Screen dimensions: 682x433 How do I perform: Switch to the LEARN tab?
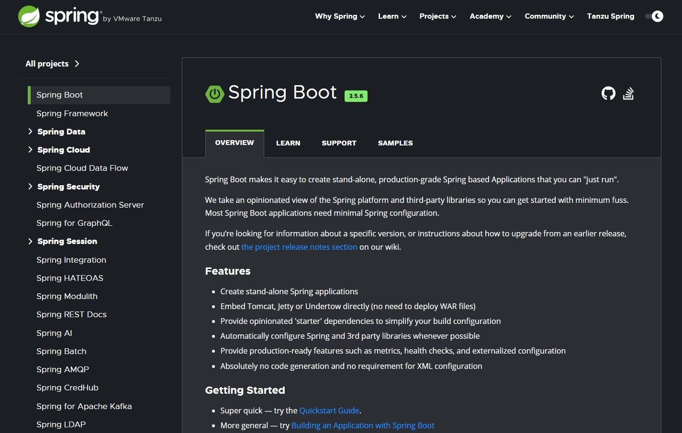[288, 143]
